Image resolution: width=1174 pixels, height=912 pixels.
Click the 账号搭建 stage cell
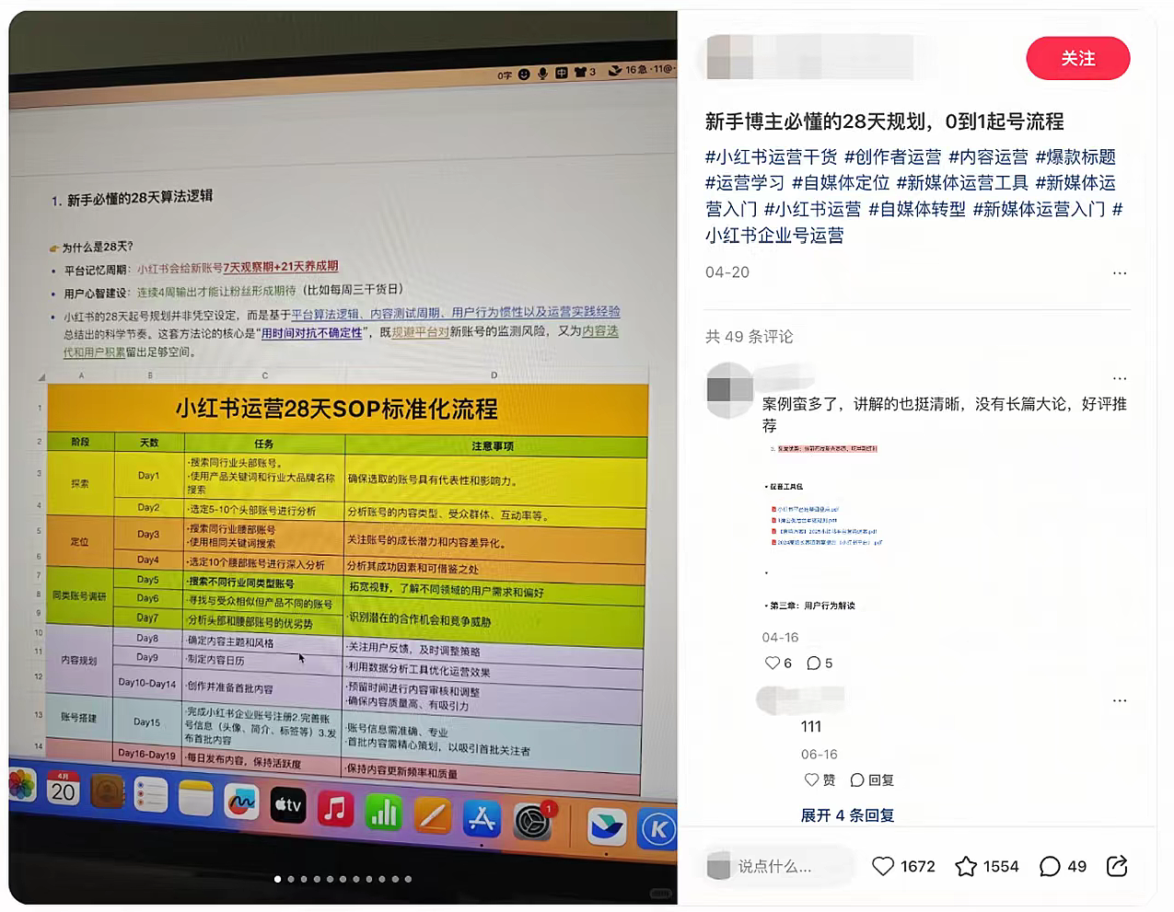[x=78, y=718]
